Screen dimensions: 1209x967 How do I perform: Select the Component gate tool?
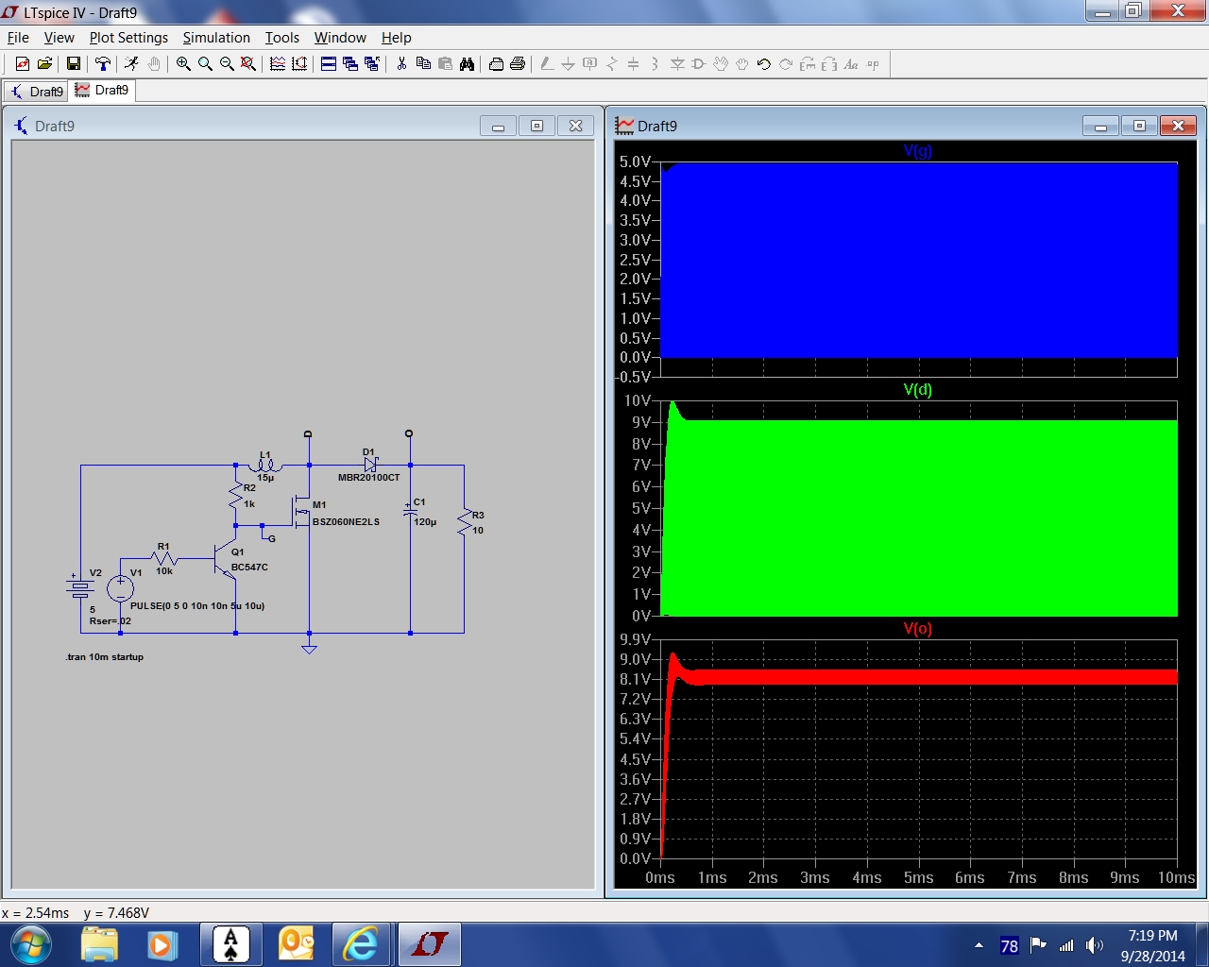tap(699, 64)
